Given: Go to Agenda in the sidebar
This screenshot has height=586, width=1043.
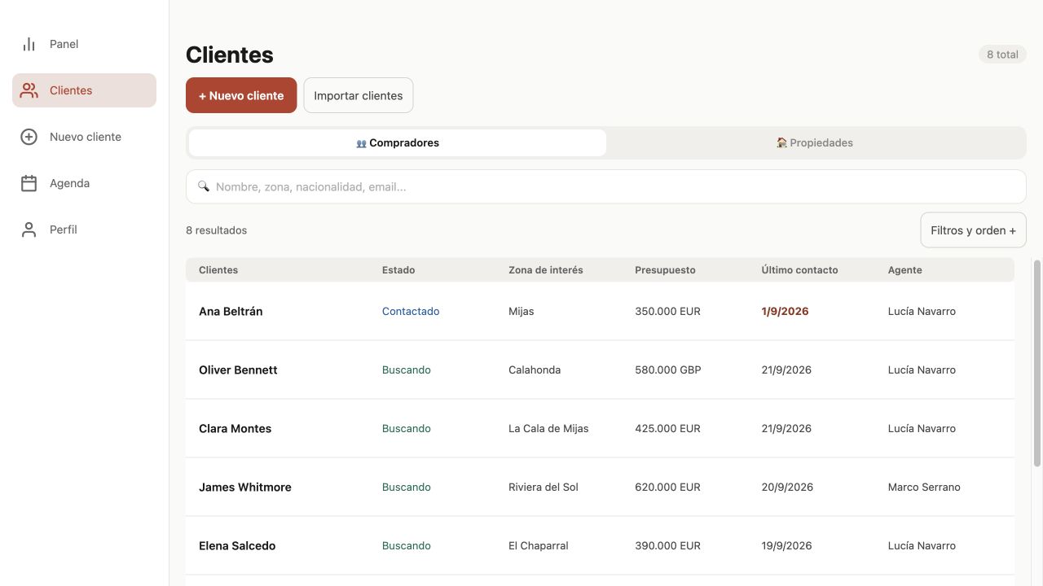Looking at the screenshot, I should click(84, 183).
